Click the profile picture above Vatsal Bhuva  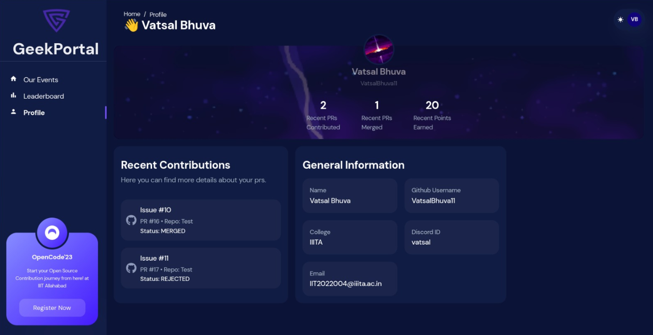pyautogui.click(x=379, y=49)
